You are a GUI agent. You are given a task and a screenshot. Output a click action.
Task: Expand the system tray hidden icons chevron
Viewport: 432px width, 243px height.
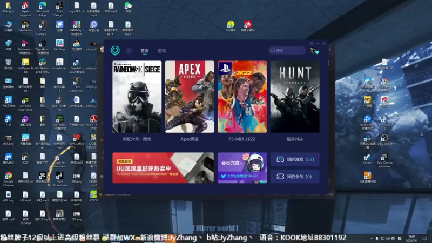coord(372,238)
